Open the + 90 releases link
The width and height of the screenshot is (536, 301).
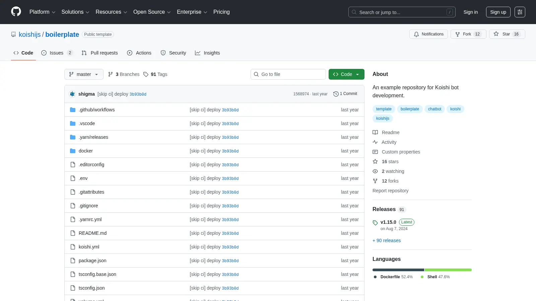387,240
